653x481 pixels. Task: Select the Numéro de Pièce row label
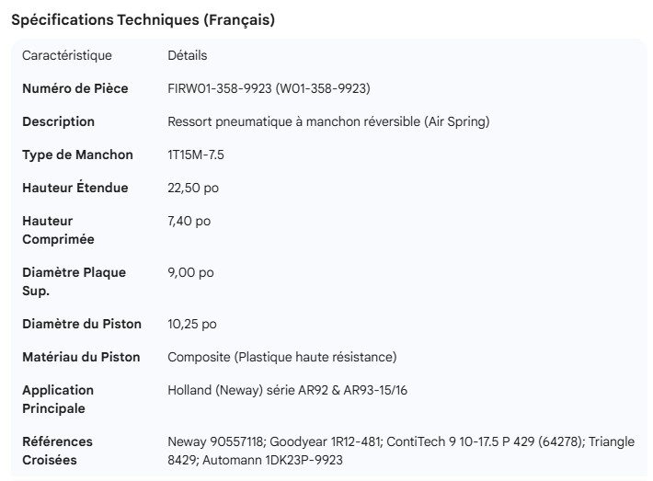tap(75, 88)
